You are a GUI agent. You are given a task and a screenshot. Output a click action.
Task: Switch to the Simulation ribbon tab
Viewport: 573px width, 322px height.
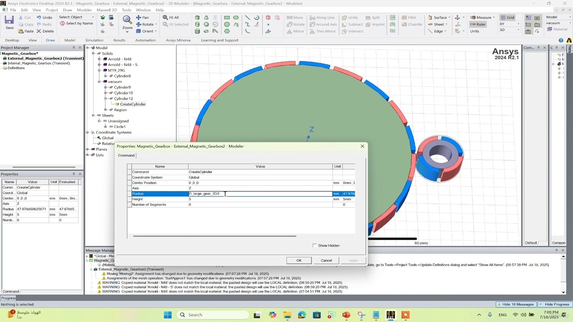click(x=94, y=40)
